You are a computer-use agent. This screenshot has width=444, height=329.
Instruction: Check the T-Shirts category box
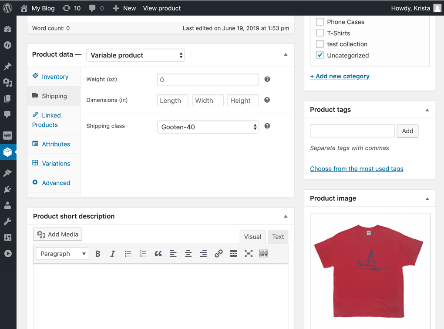point(320,33)
